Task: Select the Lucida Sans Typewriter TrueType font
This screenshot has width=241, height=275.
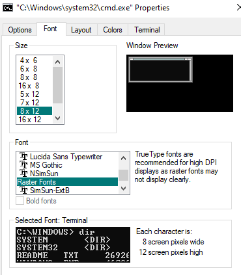Action: pos(67,157)
